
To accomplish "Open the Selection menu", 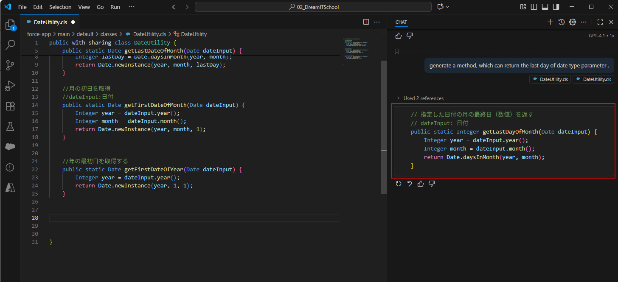I will click(x=60, y=7).
